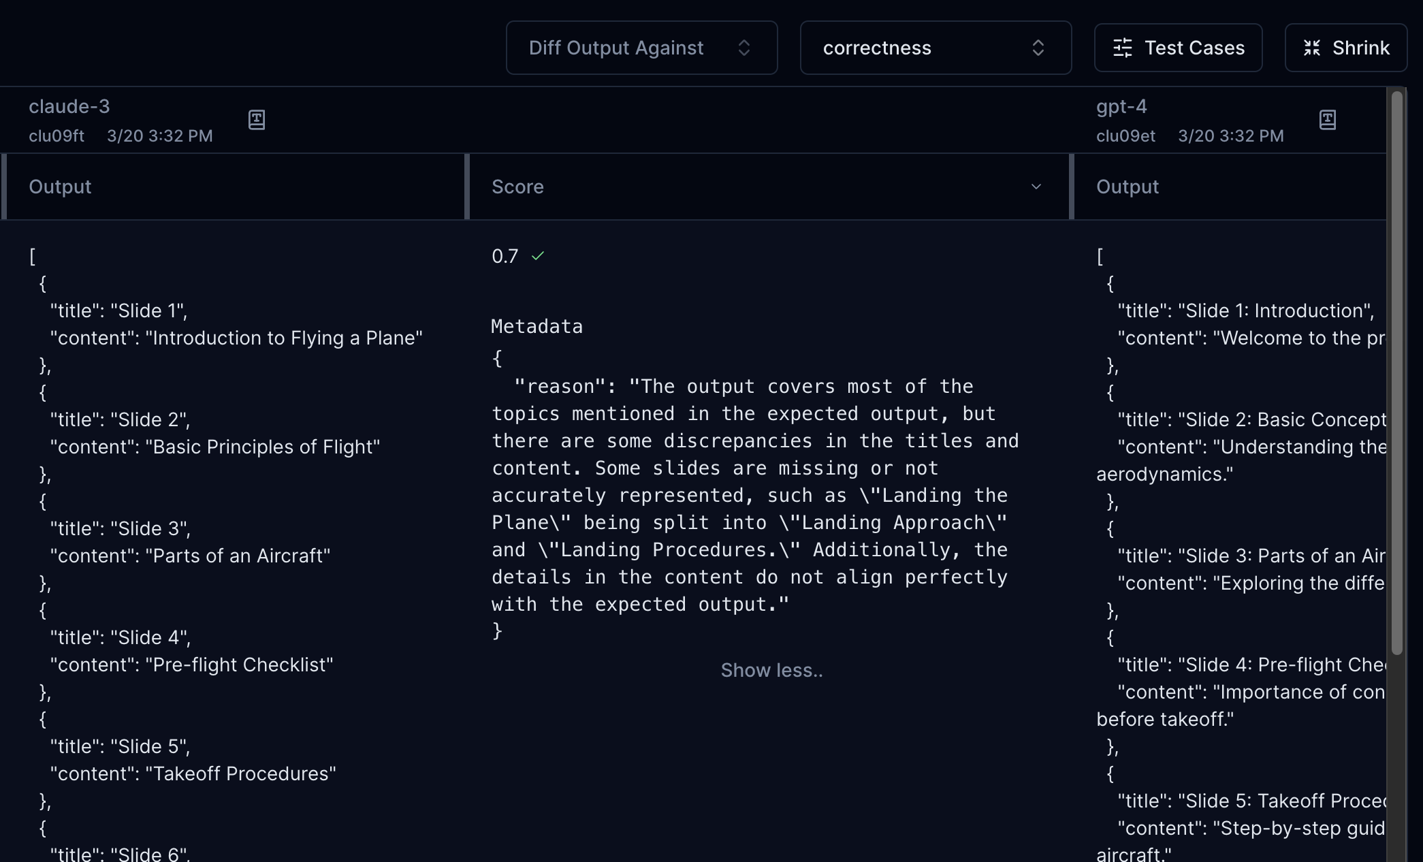Click the "Parts of an Aircraft" content line
The width and height of the screenshot is (1423, 862).
click(190, 556)
